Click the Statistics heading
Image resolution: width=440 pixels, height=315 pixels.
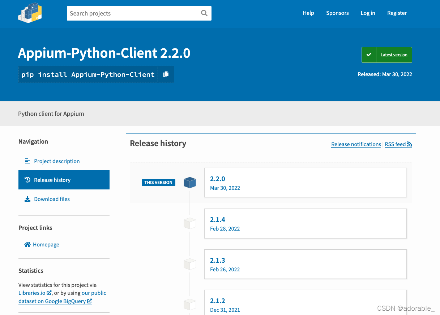click(31, 271)
